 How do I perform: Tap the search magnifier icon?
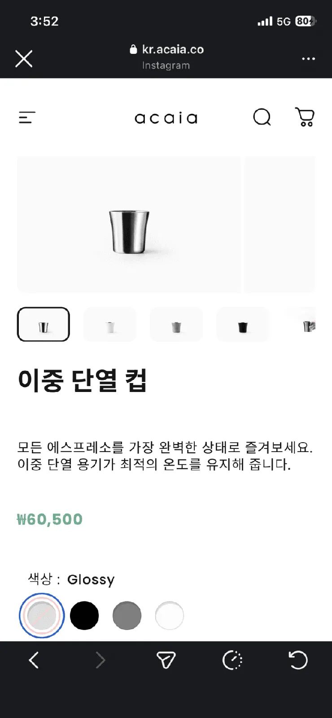tap(262, 117)
